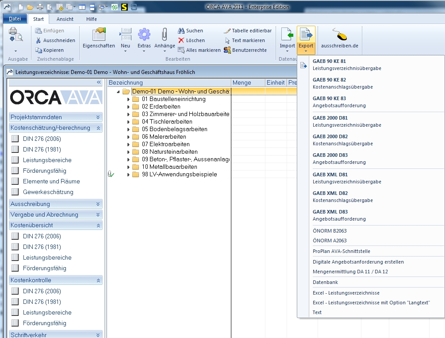
Task: Open Gewerkeschätzung in the sidebar
Action: click(x=48, y=192)
